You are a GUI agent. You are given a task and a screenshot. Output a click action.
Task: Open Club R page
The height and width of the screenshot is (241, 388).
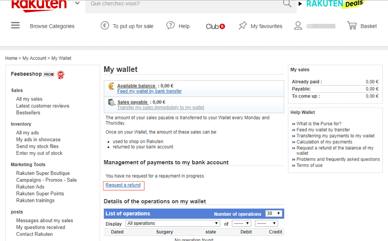click(215, 26)
